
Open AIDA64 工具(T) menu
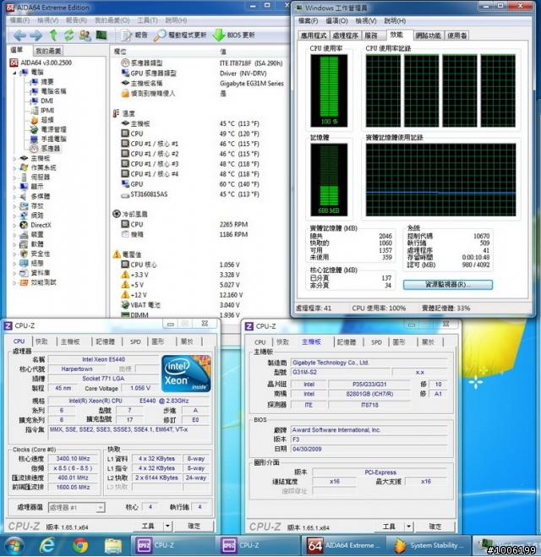tap(147, 20)
